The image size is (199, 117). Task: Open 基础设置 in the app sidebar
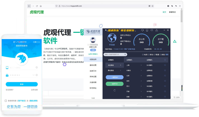tap(93, 65)
